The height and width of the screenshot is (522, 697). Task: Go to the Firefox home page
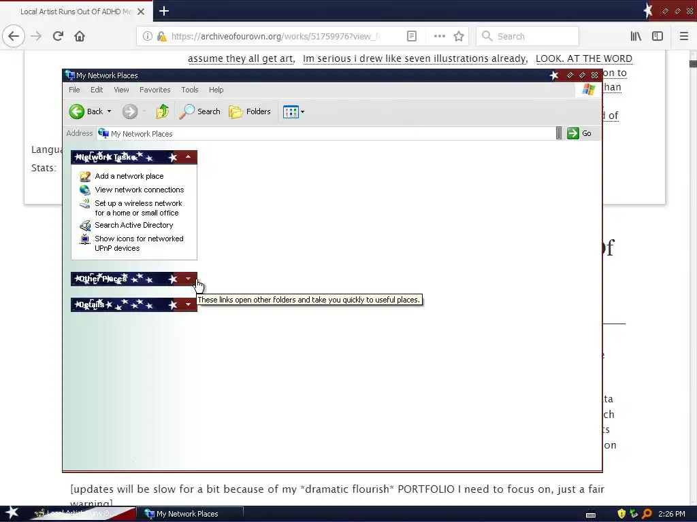click(x=80, y=36)
